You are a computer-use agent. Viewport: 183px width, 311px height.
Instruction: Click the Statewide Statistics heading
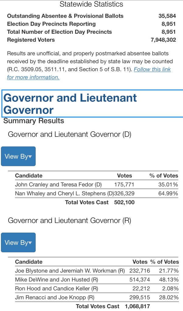91,4
